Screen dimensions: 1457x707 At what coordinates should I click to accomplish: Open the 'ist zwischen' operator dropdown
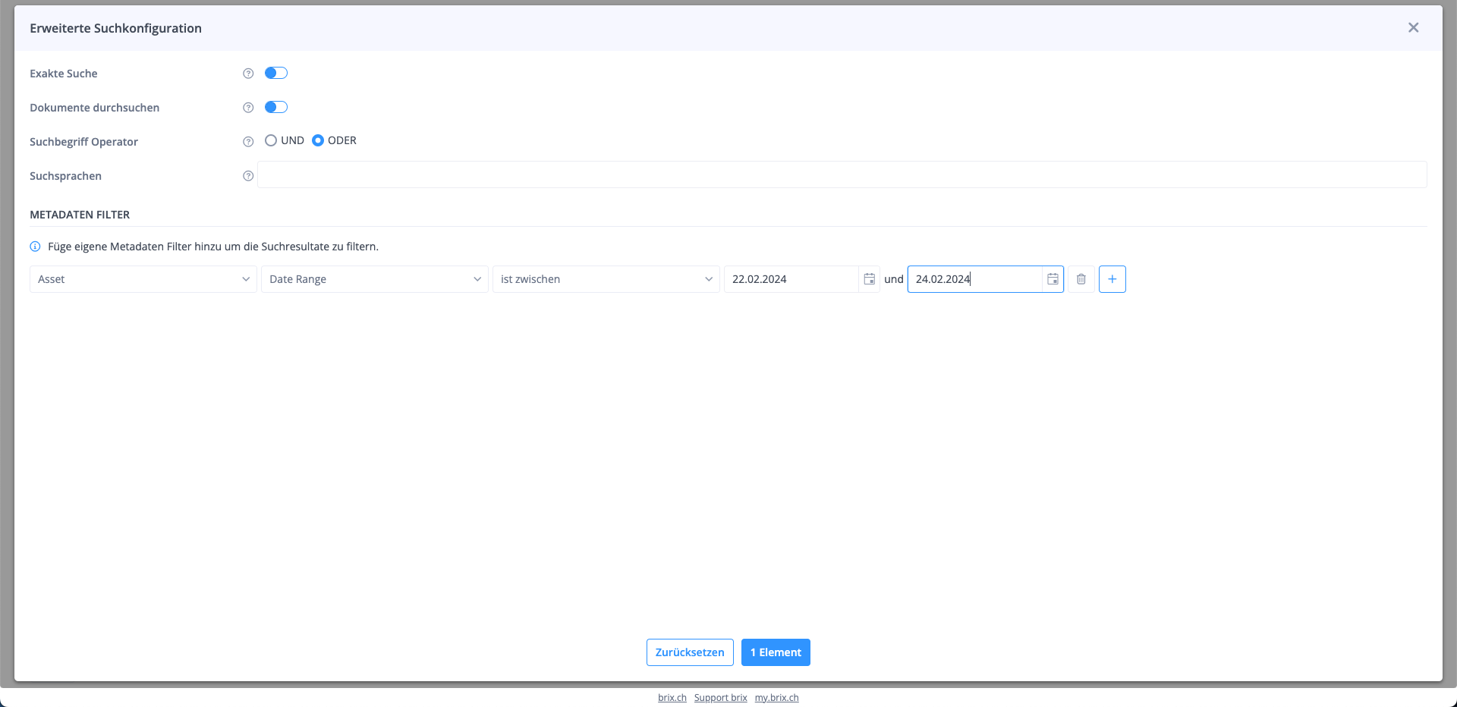click(606, 279)
